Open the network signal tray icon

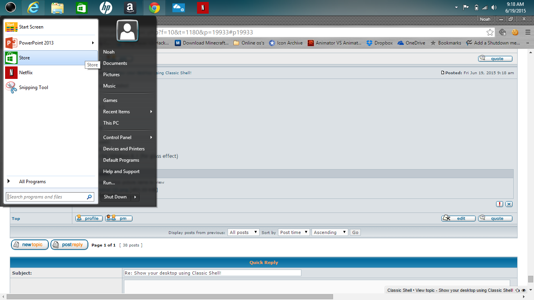485,7
